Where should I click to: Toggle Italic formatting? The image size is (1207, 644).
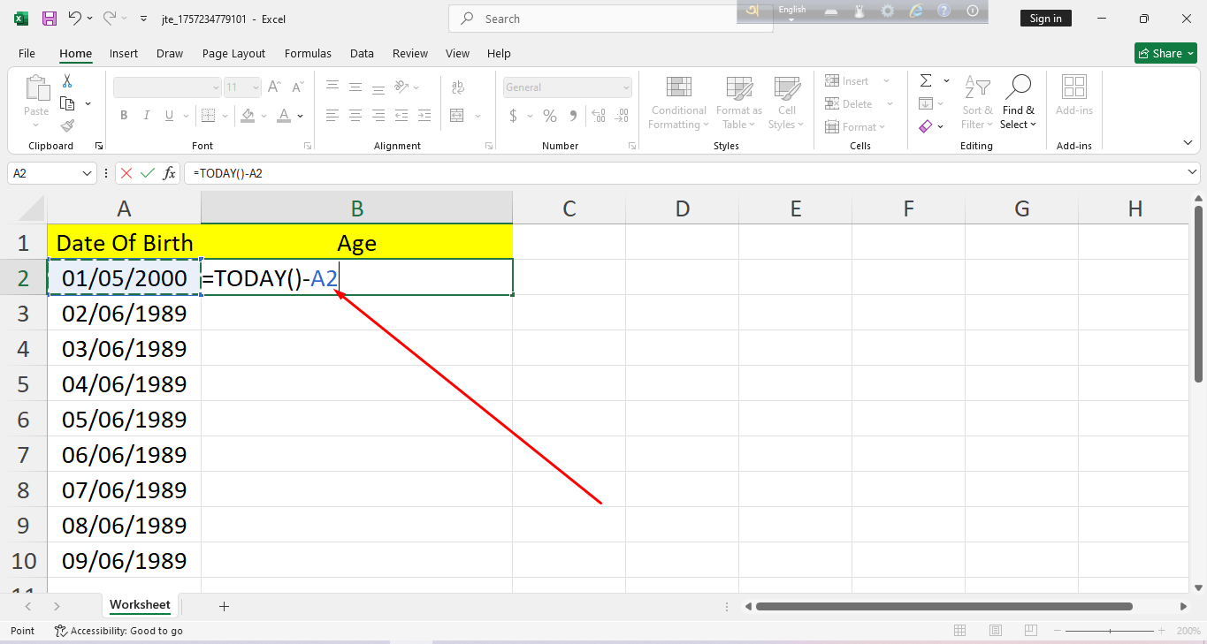[x=146, y=116]
